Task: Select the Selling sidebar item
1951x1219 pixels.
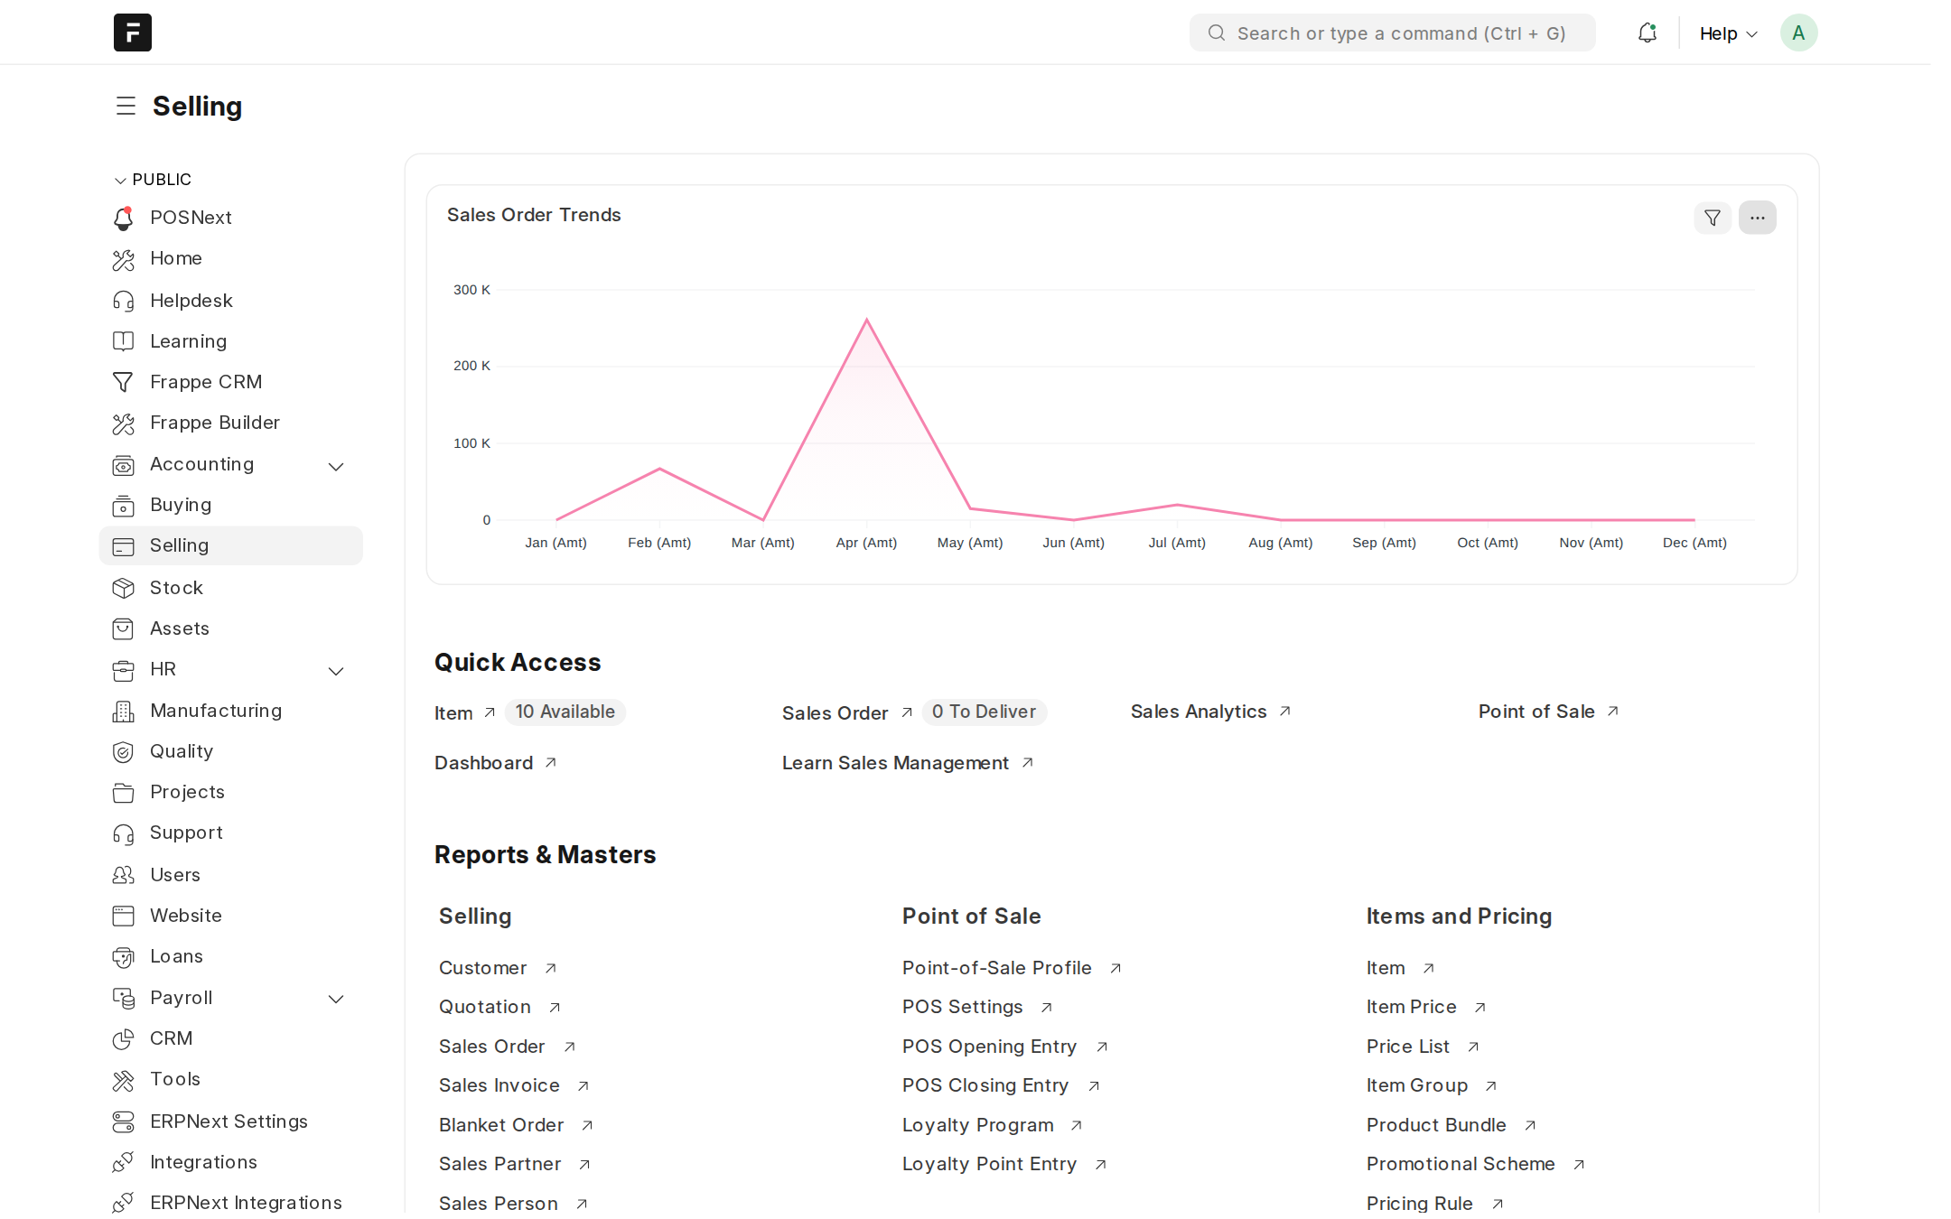Action: (231, 545)
